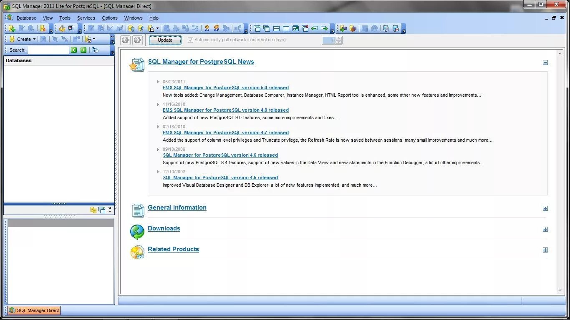
Task: Click the Downloads heading link
Action: (x=164, y=228)
